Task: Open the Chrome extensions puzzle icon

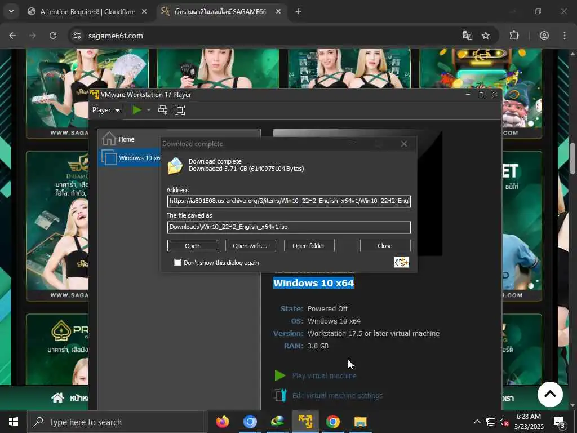Action: pos(514,36)
